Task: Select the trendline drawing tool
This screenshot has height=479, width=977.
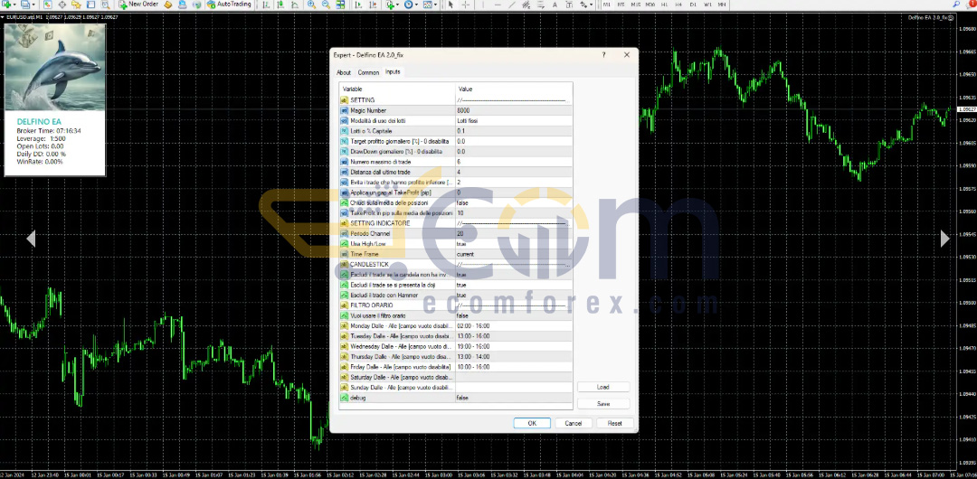Action: coord(511,5)
